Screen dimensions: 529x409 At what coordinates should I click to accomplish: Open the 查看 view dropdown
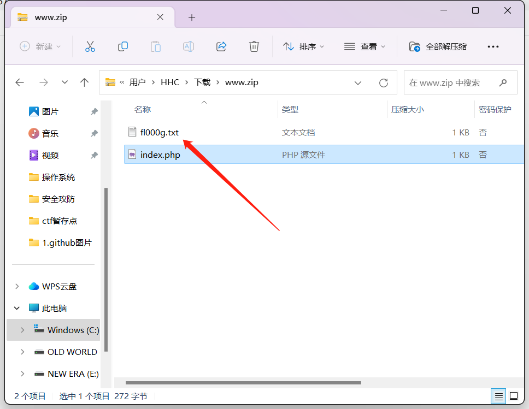(x=365, y=46)
